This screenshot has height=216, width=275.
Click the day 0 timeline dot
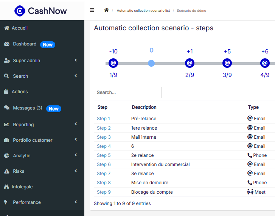[x=151, y=63]
